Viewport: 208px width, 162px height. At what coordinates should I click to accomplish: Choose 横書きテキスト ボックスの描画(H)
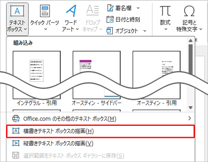click(101, 131)
